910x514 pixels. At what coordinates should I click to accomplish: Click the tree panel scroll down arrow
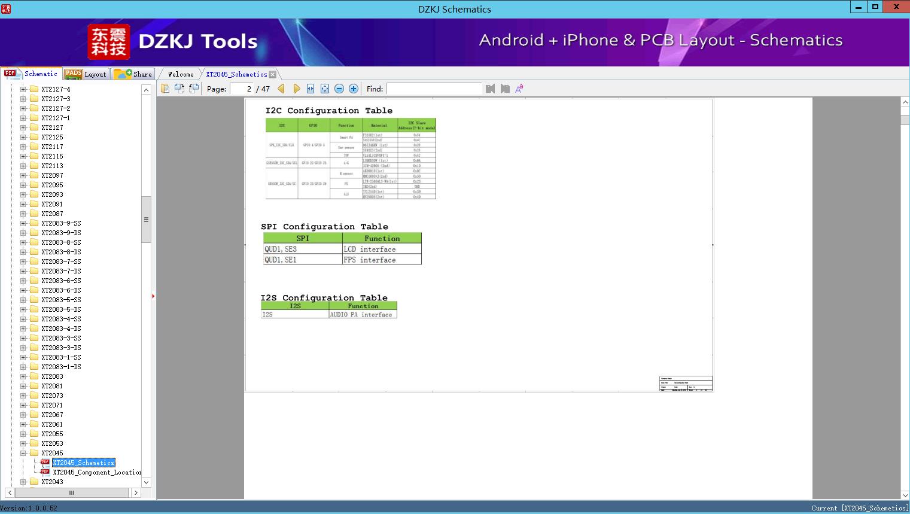(146, 482)
